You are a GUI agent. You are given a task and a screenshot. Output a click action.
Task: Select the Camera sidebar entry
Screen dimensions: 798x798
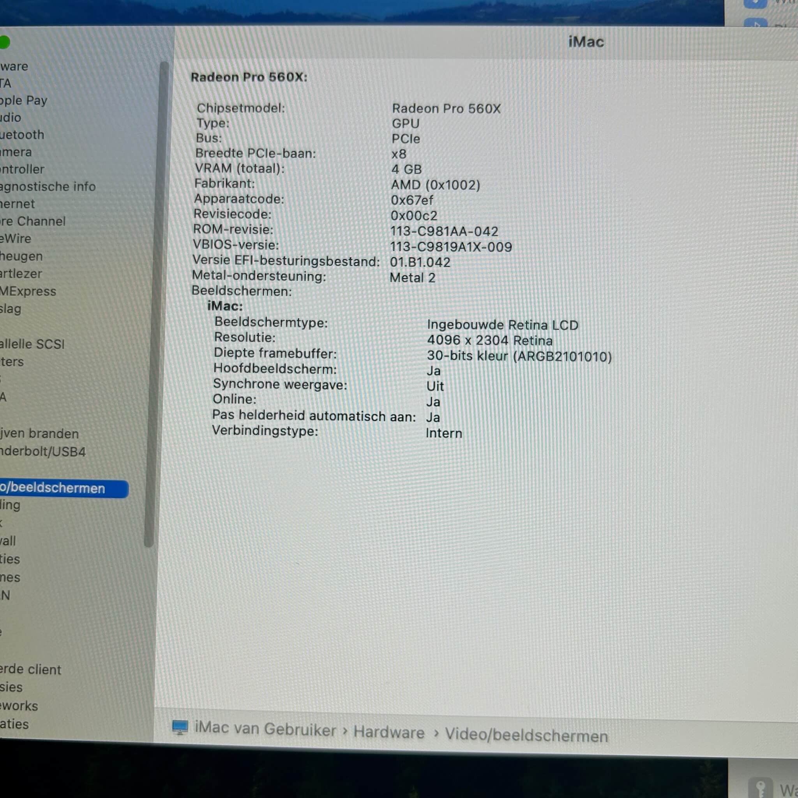[16, 152]
